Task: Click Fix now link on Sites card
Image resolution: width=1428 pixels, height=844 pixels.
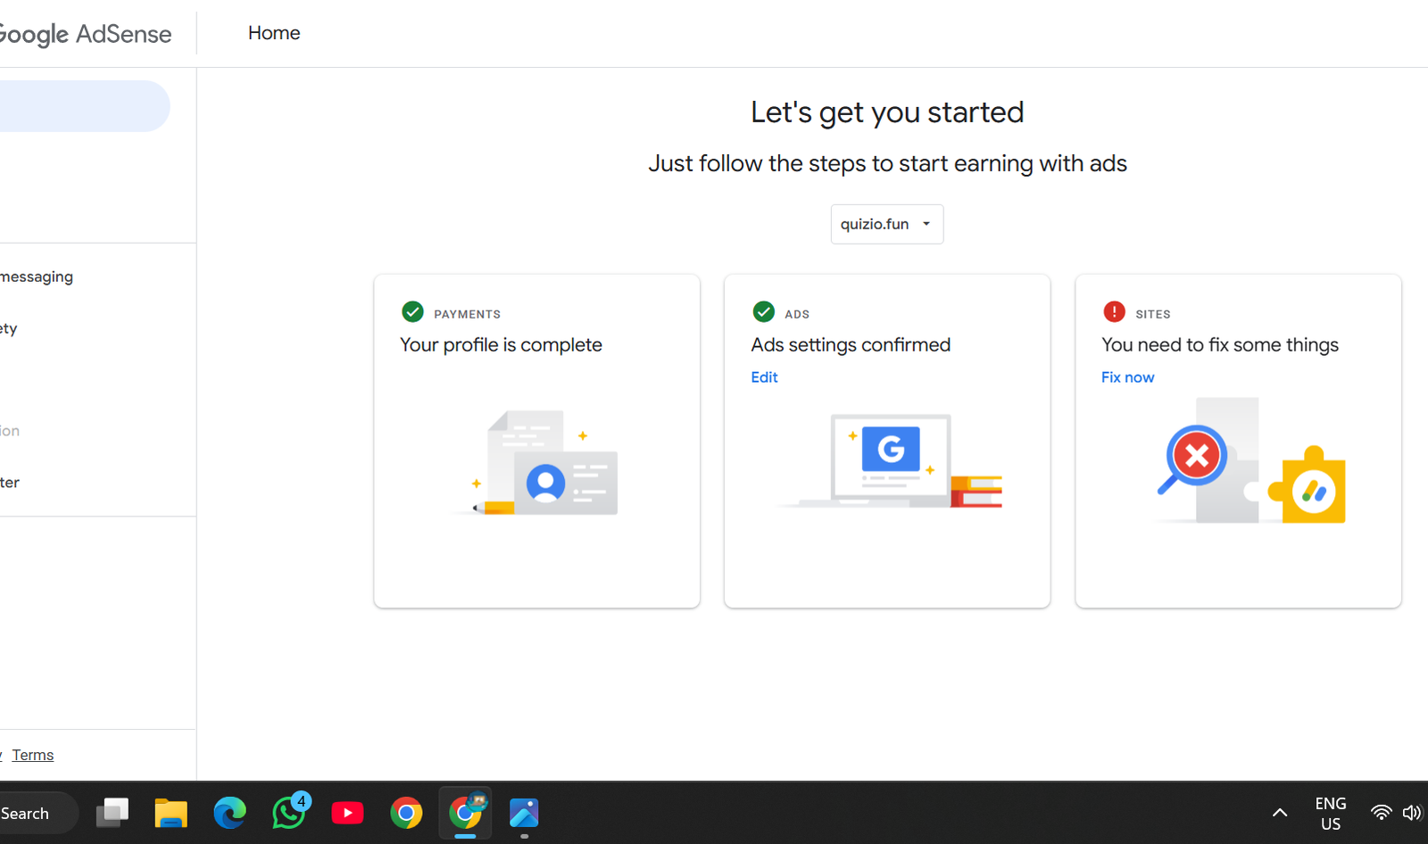Action: point(1127,377)
